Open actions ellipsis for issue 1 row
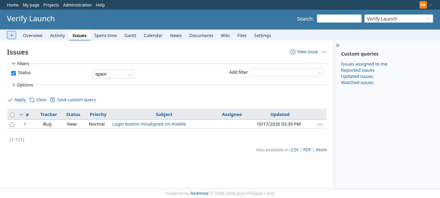Image resolution: width=440 pixels, height=198 pixels. pos(320,124)
